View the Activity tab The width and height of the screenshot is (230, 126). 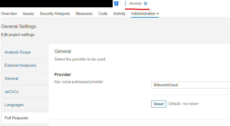tap(119, 13)
